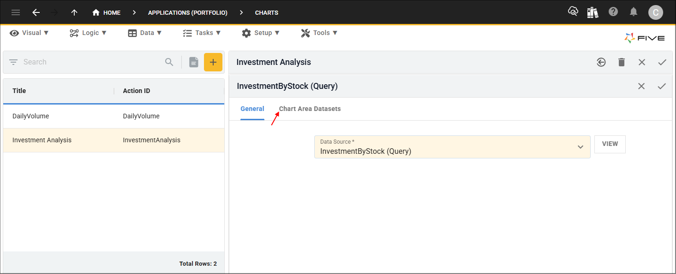This screenshot has width=676, height=274.
Task: Open the cloud search icon
Action: click(x=573, y=12)
